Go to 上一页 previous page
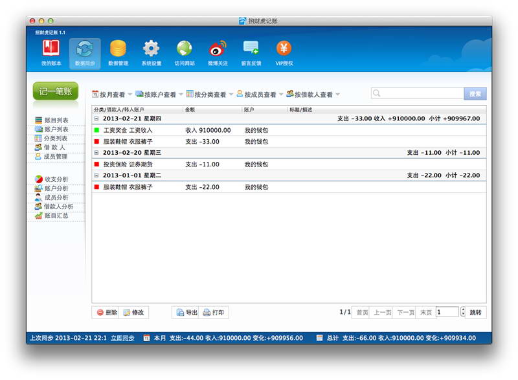Viewport: 518px width, 380px height. [382, 312]
